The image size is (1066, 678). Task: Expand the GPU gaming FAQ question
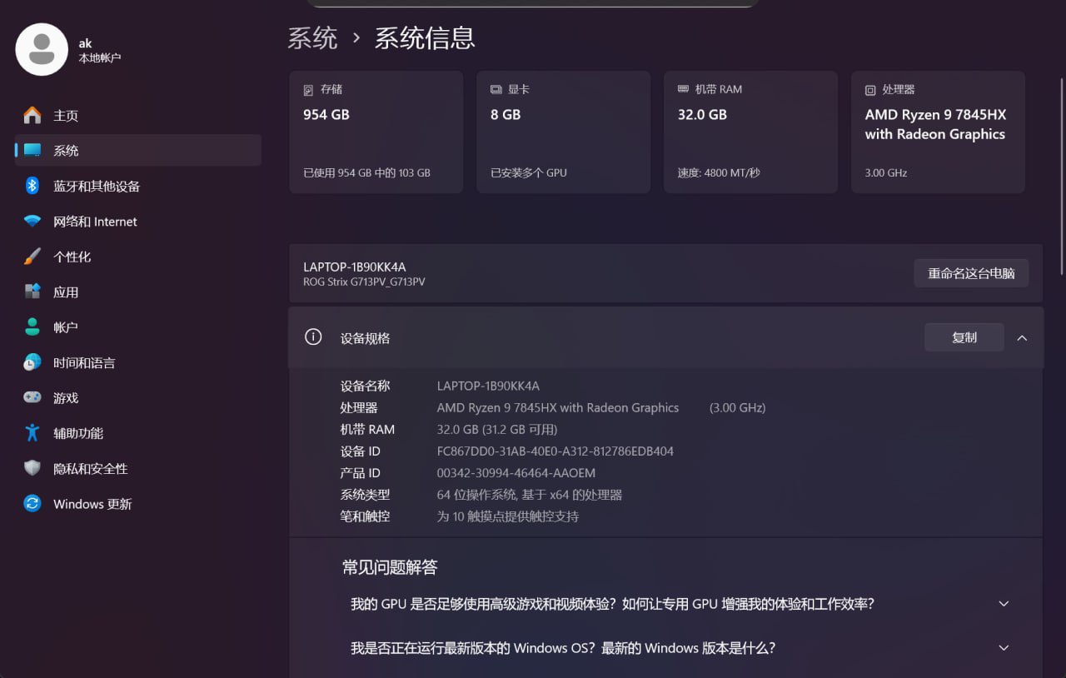pos(1004,604)
